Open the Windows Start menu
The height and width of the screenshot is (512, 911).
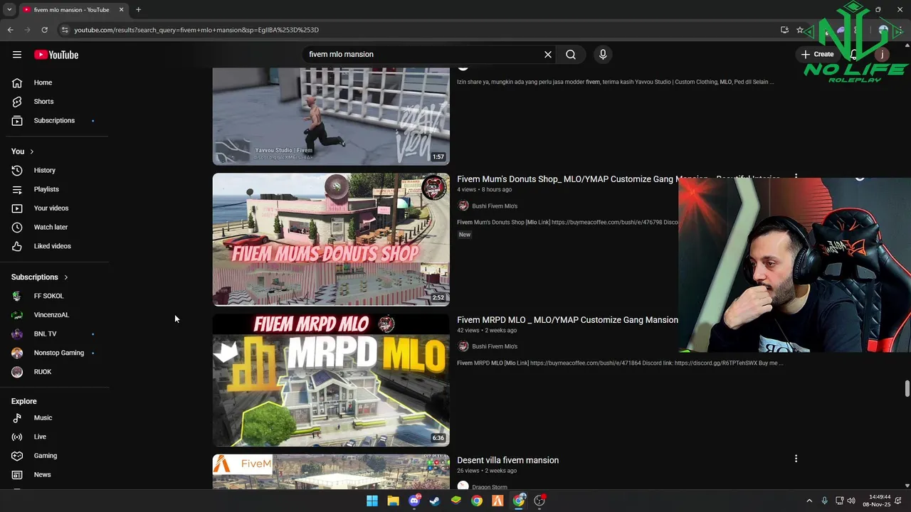coord(372,501)
